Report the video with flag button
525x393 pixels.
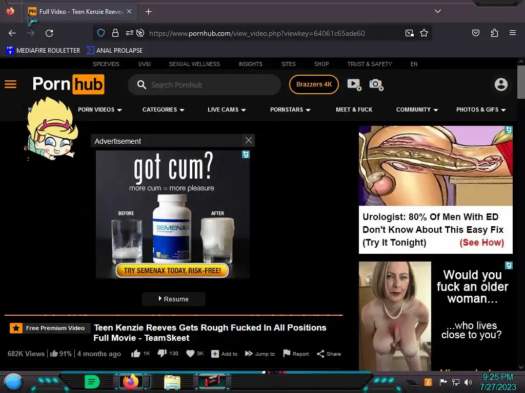(296, 354)
